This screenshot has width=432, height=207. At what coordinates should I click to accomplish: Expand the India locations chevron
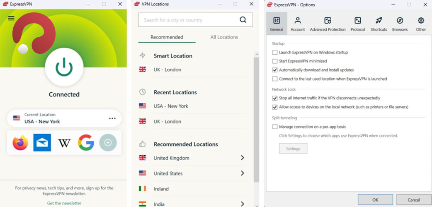point(243,204)
